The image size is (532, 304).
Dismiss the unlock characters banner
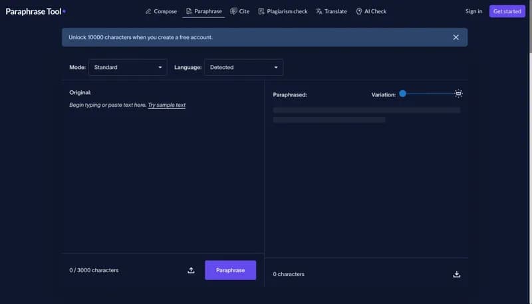coord(456,37)
